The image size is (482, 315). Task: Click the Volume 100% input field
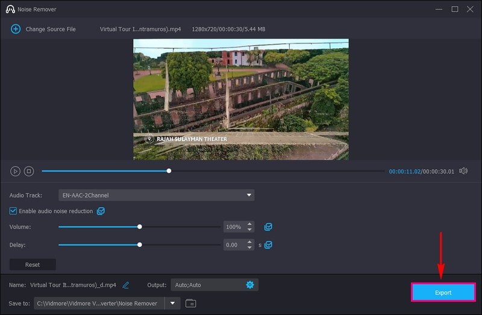234,227
